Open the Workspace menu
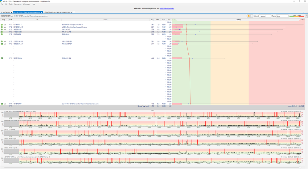Viewport: 308px width, 169px height. click(27, 4)
